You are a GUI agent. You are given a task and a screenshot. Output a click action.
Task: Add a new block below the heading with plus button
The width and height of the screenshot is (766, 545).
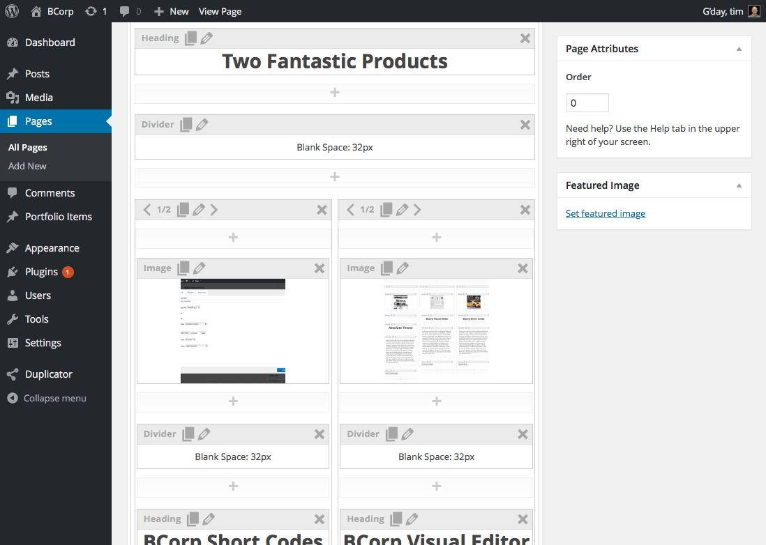334,92
